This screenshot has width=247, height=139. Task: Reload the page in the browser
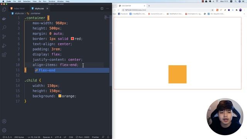(x=118, y=10)
